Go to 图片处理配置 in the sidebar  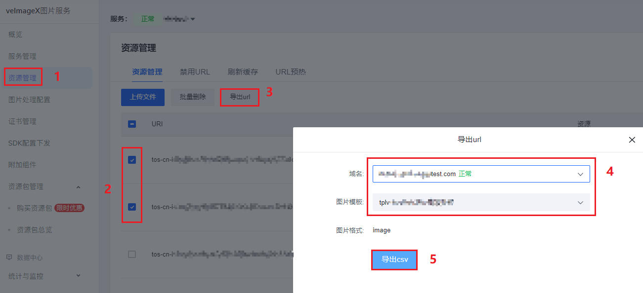click(29, 100)
